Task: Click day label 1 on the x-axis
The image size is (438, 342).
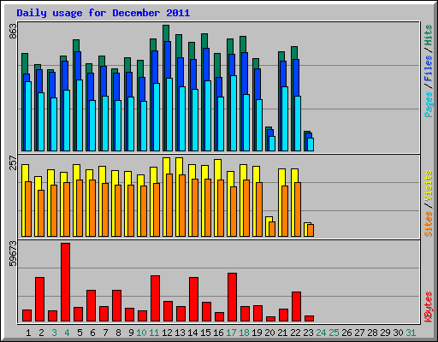Action: pos(28,333)
